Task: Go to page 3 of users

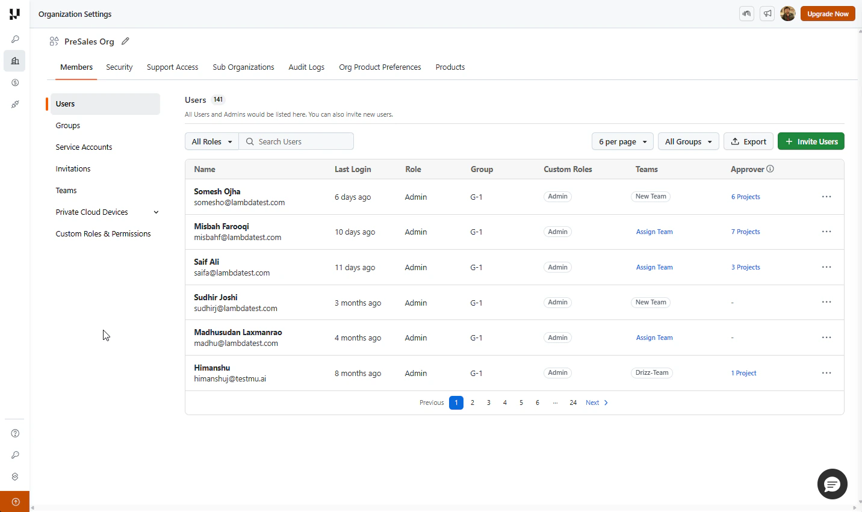Action: click(x=489, y=403)
